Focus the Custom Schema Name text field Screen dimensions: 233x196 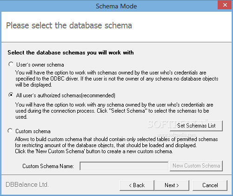coord(124,166)
